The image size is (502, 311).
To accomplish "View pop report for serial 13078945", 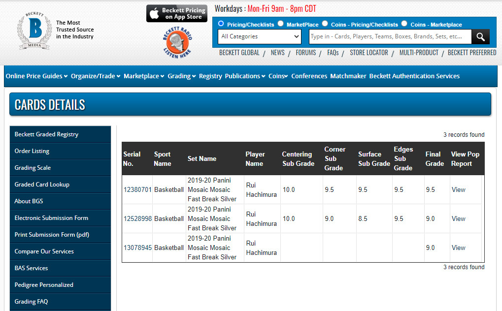I will [459, 248].
